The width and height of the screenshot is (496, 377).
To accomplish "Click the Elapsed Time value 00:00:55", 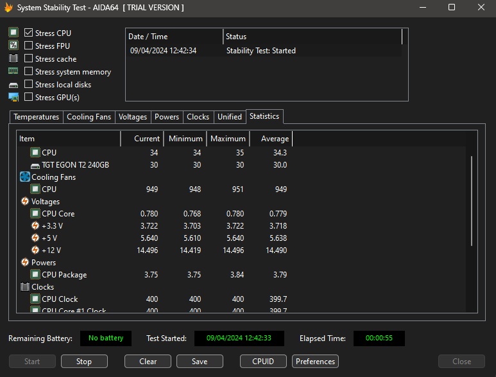I will pyautogui.click(x=379, y=338).
